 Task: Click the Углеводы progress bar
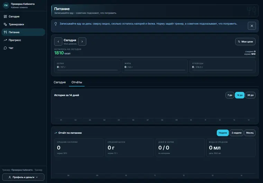[x=223, y=70]
